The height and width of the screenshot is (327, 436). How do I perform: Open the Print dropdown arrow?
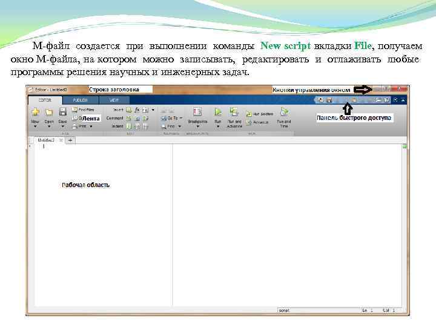(91, 127)
